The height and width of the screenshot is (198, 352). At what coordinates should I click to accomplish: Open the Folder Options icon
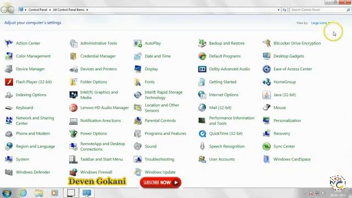pos(73,82)
